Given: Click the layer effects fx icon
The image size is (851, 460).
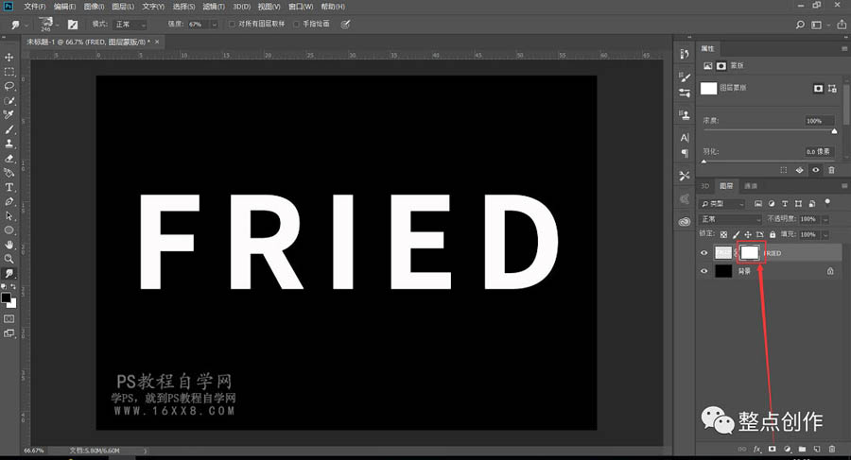Looking at the screenshot, I should [757, 450].
